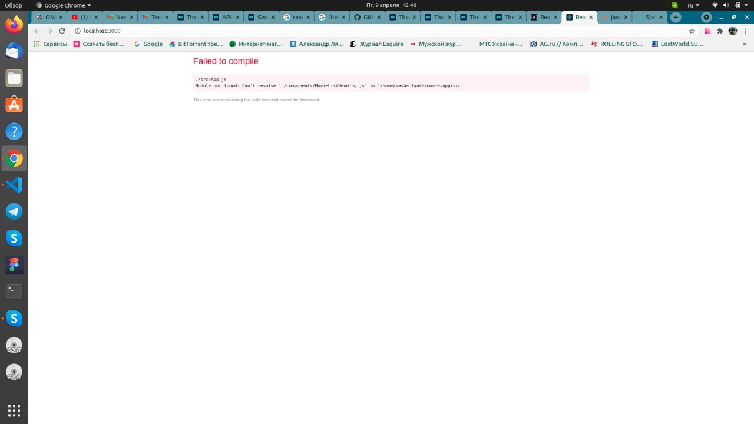Viewport: 754px width, 424px height.
Task: Open the Скачать бесп... bookmark
Action: (x=99, y=44)
